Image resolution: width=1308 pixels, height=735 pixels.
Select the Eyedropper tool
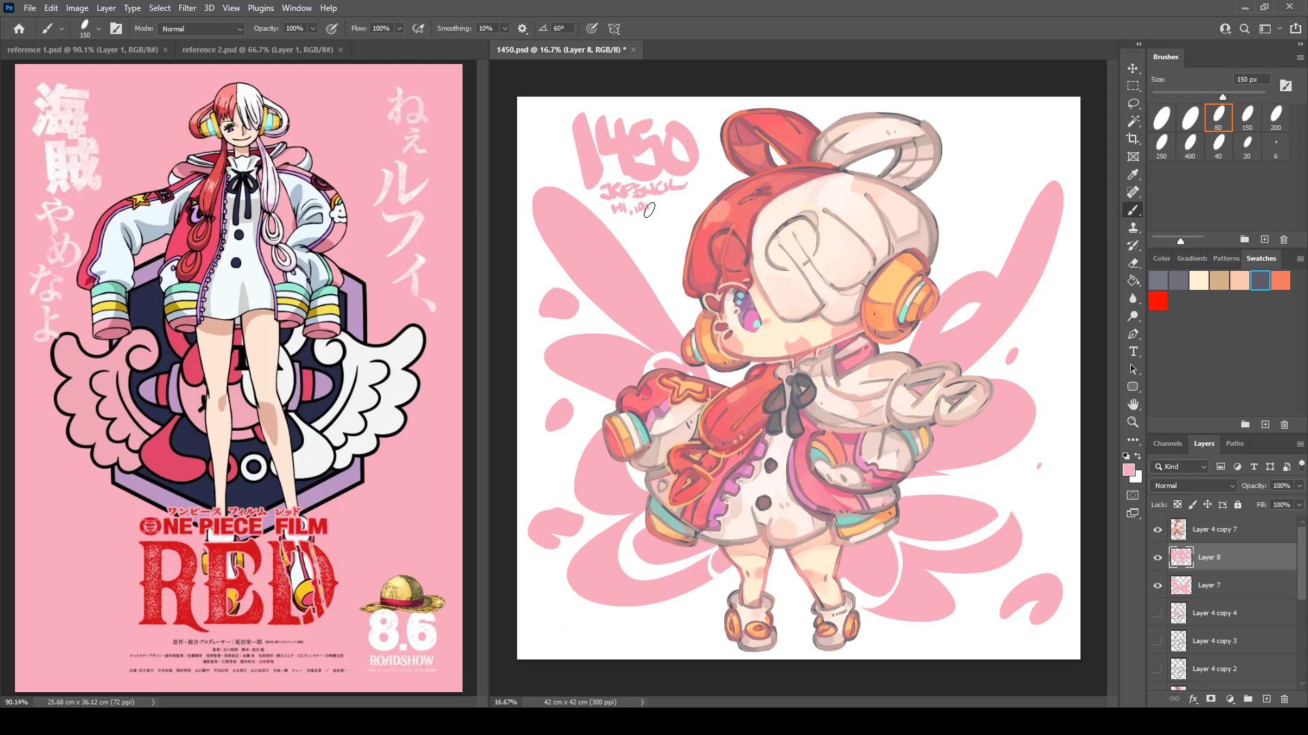tap(1133, 175)
